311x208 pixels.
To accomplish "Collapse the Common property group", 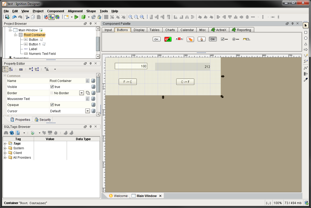I will 5,75.
